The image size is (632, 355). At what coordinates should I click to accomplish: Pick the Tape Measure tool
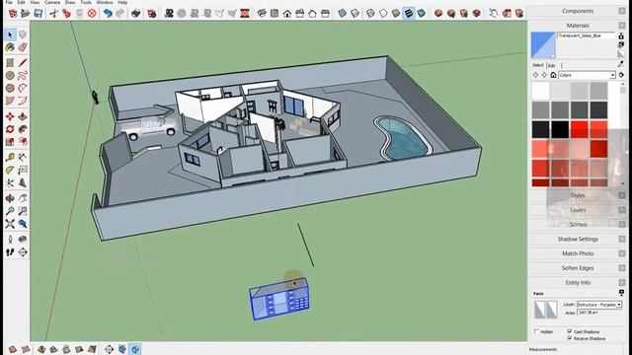pos(10,157)
